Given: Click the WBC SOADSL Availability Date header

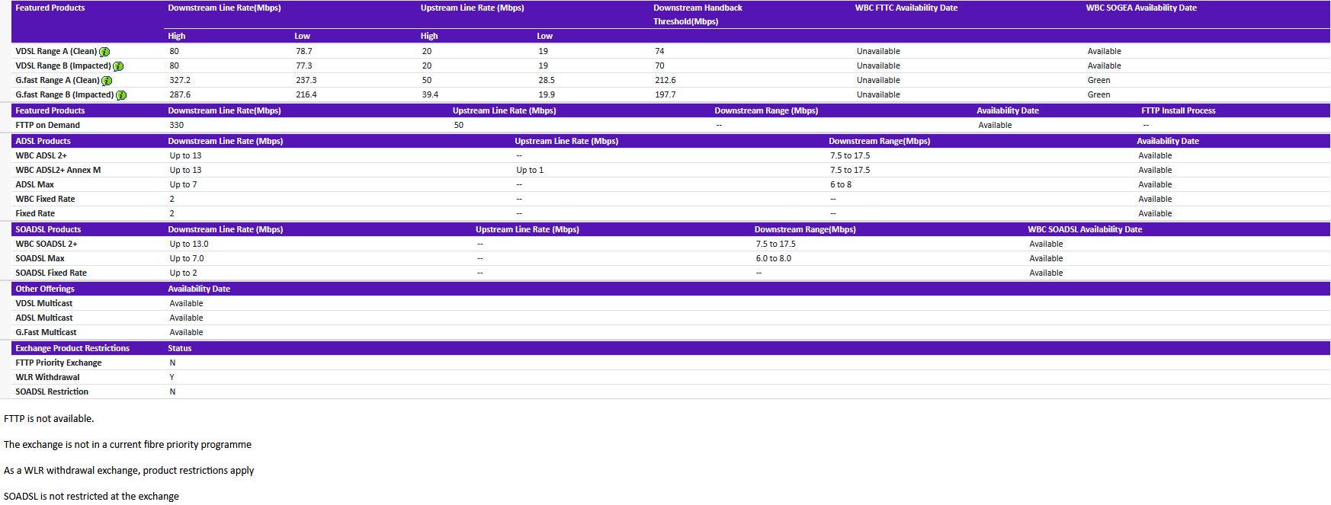Looking at the screenshot, I should click(x=1084, y=230).
